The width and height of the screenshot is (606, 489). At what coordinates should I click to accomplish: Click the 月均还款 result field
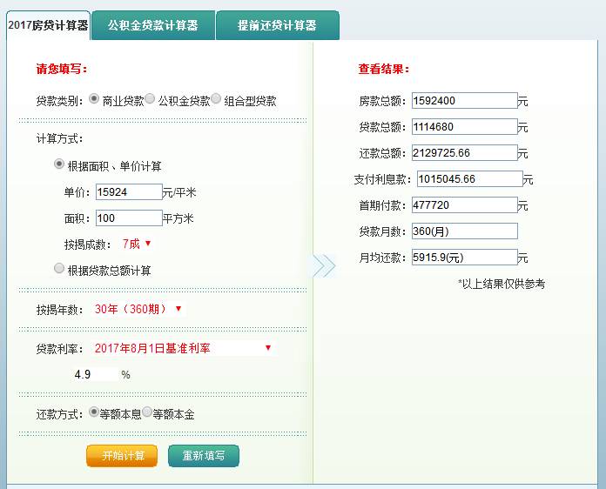point(465,258)
